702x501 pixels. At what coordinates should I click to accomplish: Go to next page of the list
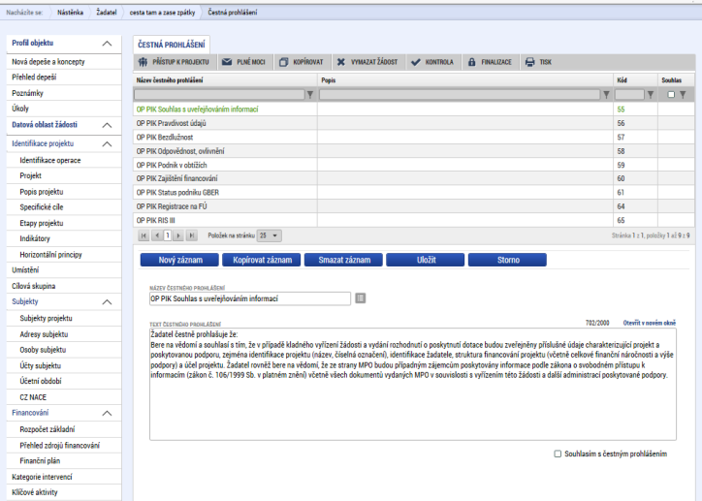(x=178, y=235)
